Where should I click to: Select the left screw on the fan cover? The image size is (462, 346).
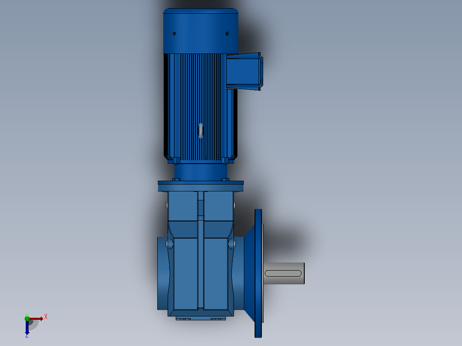pyautogui.click(x=174, y=33)
